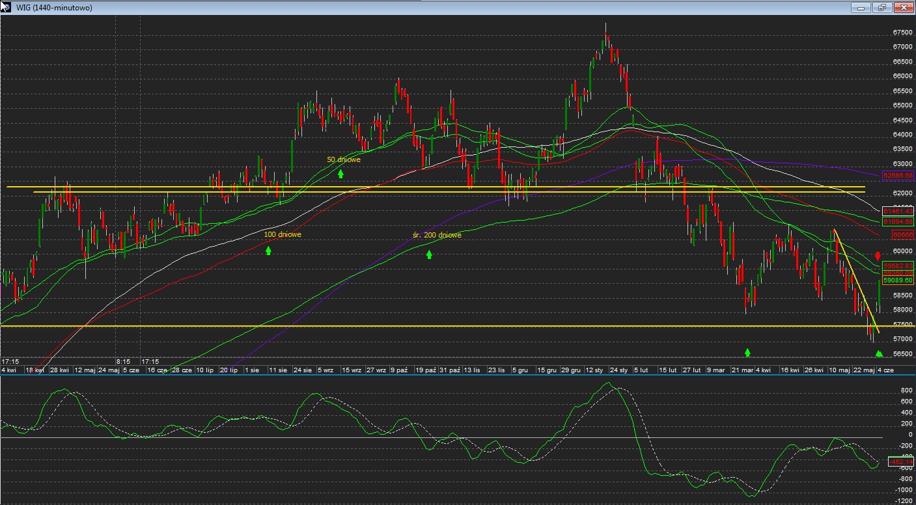Screen dimensions: 916x505
Task: Minimize the WIG chart window
Action: pyautogui.click(x=861, y=8)
